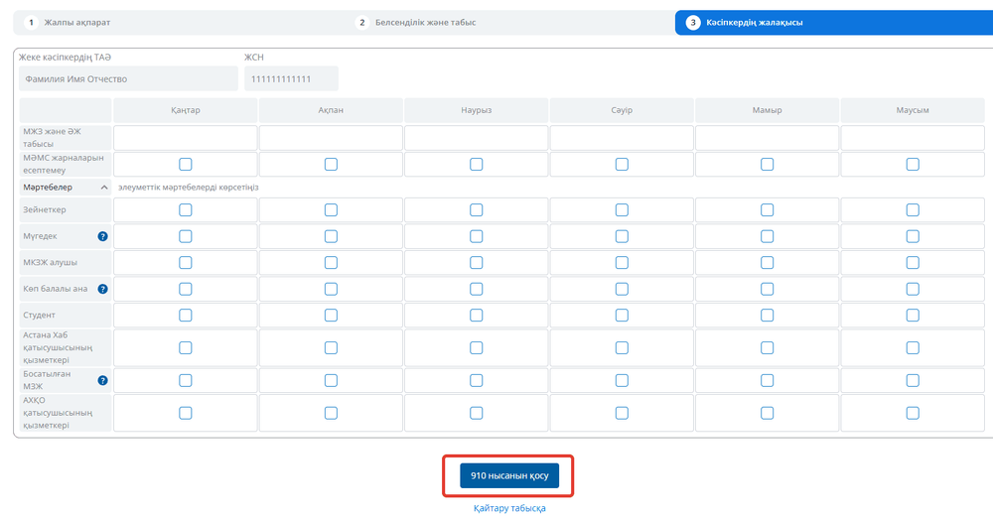Tick АХҚО қатысушысының қызметкері under Наурыз
This screenshot has width=993, height=519.
(x=477, y=413)
